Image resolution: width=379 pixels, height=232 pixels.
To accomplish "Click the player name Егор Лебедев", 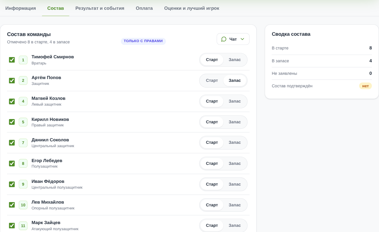I will pyautogui.click(x=47, y=161).
